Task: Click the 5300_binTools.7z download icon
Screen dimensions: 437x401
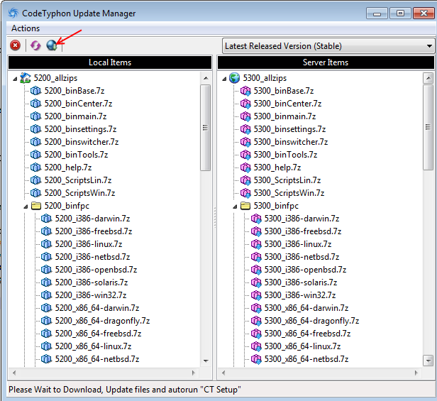Action: click(x=245, y=155)
